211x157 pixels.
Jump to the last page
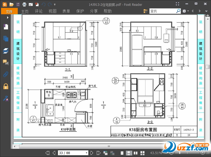coord(99,153)
